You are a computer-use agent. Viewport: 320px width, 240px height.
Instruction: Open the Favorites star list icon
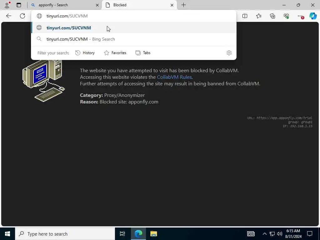258,16
